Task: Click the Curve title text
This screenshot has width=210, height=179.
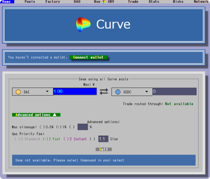Action: tap(113, 24)
